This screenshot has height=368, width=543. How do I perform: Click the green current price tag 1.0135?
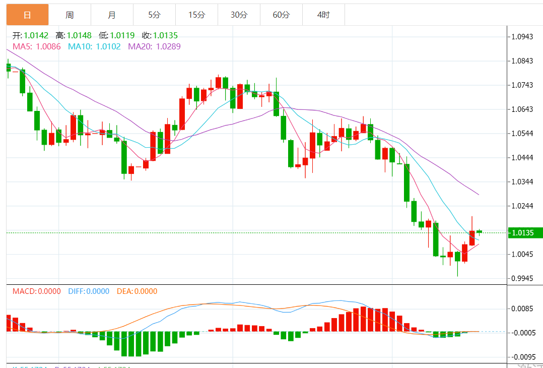coord(525,232)
